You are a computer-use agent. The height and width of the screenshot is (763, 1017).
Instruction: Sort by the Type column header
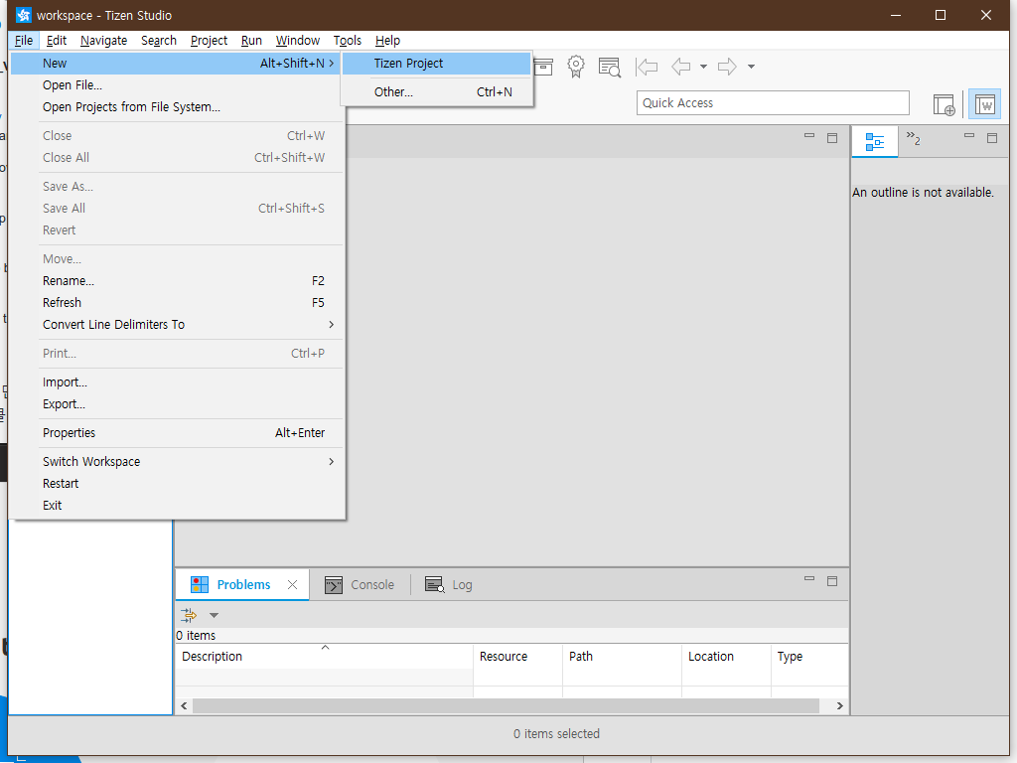click(809, 657)
